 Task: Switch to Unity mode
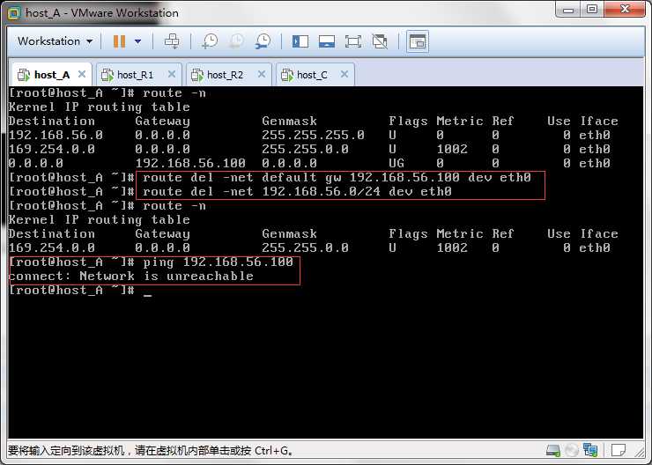(x=380, y=41)
